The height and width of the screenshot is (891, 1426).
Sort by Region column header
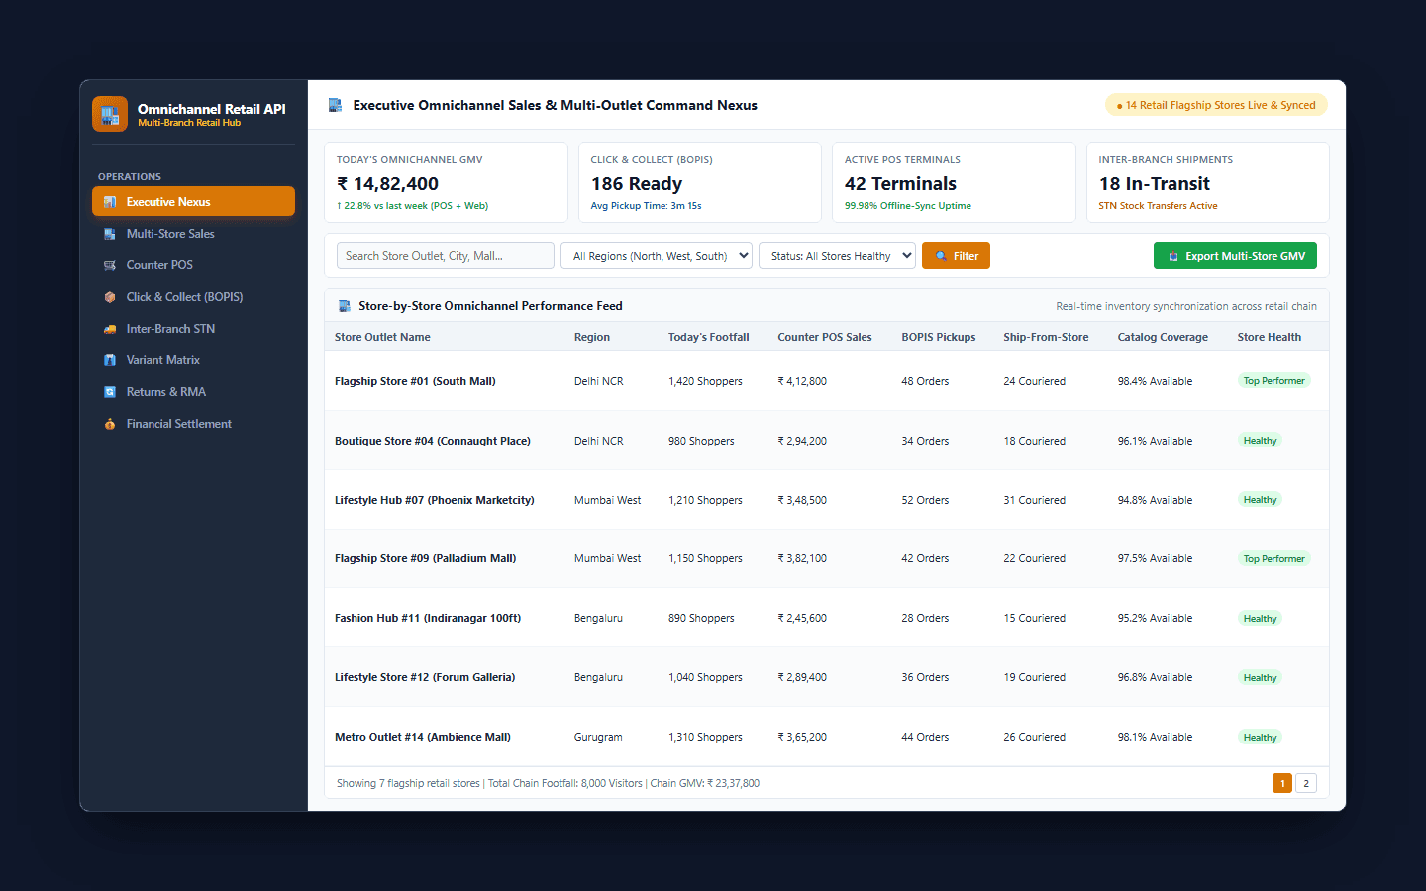pyautogui.click(x=592, y=337)
